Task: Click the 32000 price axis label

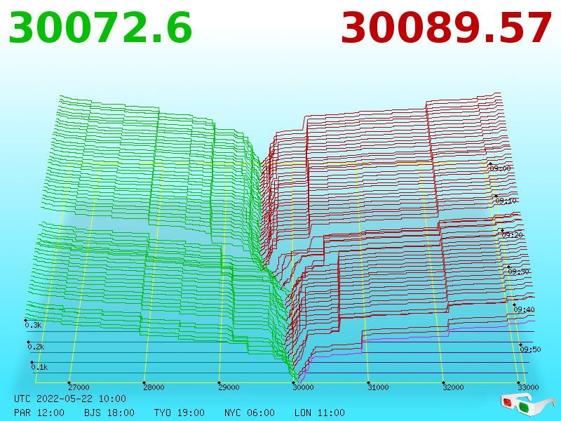Action: click(x=453, y=387)
